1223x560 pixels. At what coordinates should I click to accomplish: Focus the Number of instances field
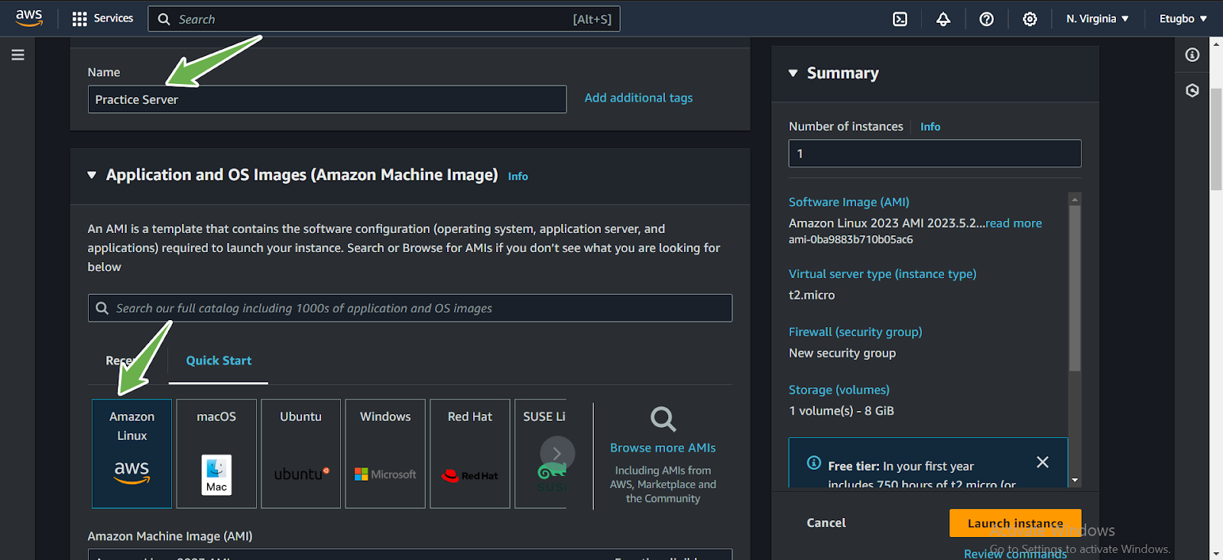pyautogui.click(x=935, y=154)
